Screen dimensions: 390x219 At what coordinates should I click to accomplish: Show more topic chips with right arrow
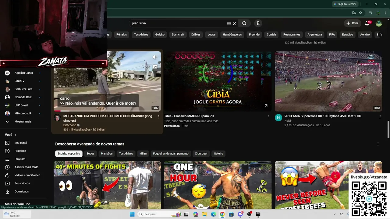(381, 35)
